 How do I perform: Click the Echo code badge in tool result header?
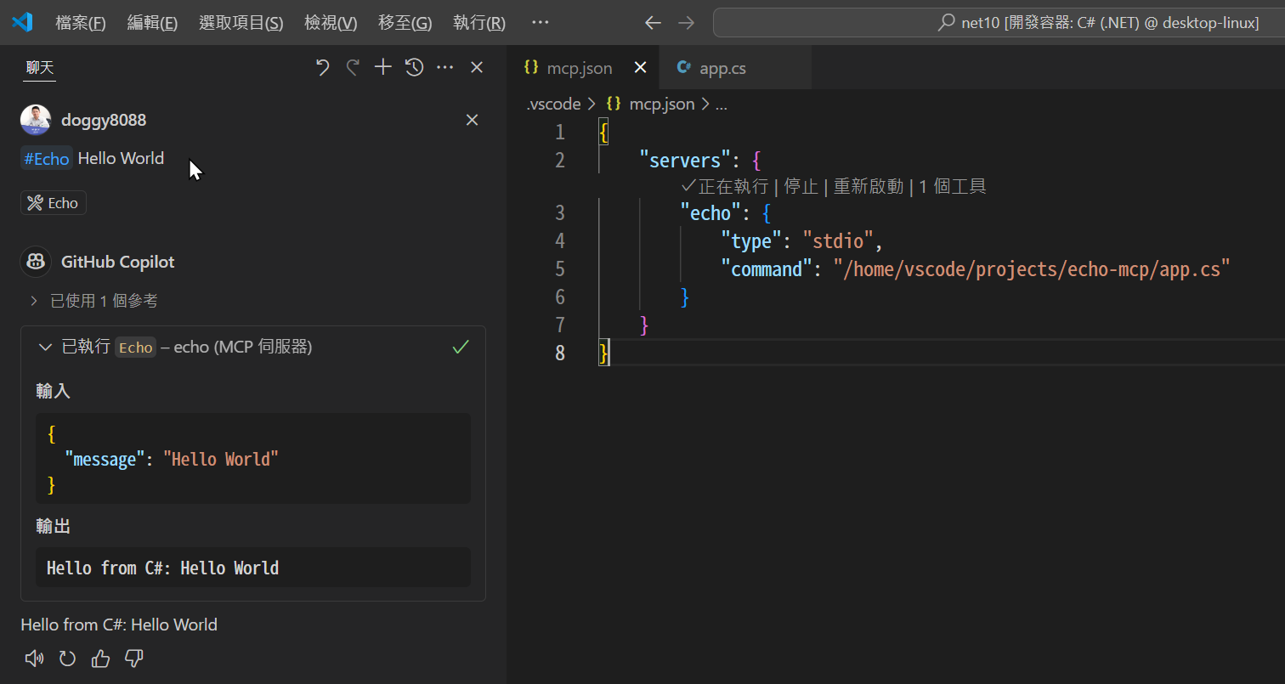[x=135, y=347]
